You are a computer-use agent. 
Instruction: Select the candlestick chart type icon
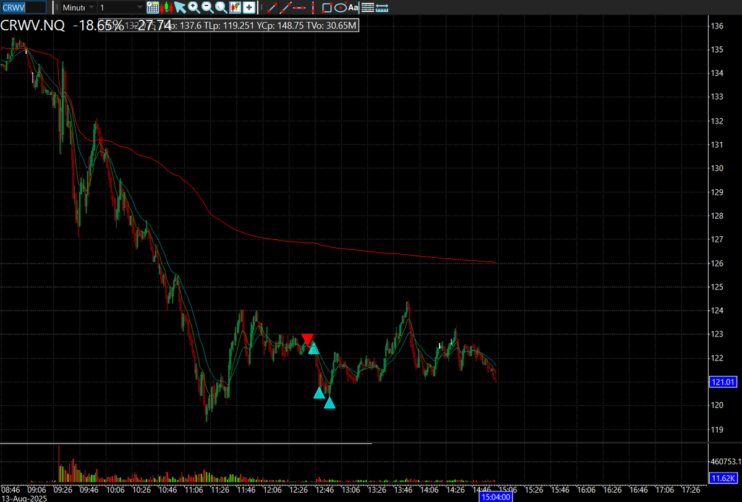166,7
